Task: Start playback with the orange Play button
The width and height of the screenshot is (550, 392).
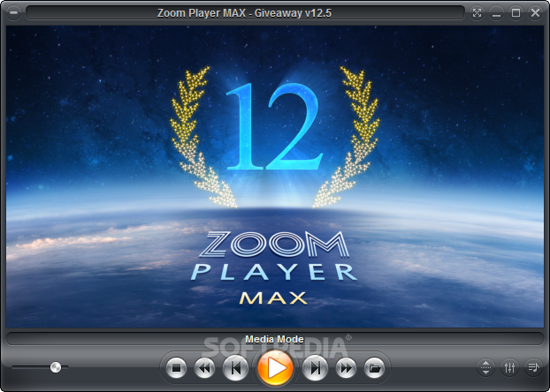Action: pos(275,368)
